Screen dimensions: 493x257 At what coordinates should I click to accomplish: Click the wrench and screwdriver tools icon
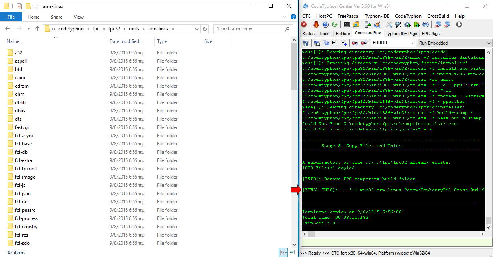(389, 24)
